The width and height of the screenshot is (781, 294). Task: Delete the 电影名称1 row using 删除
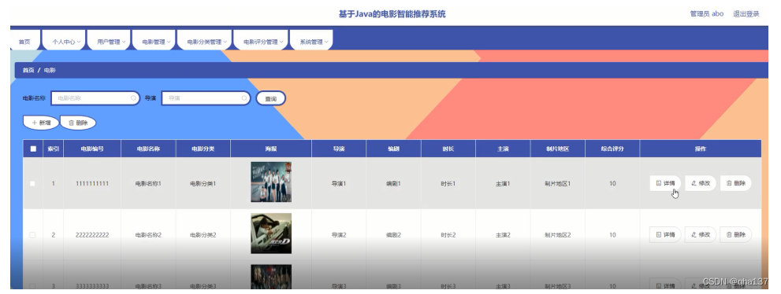[x=735, y=183]
